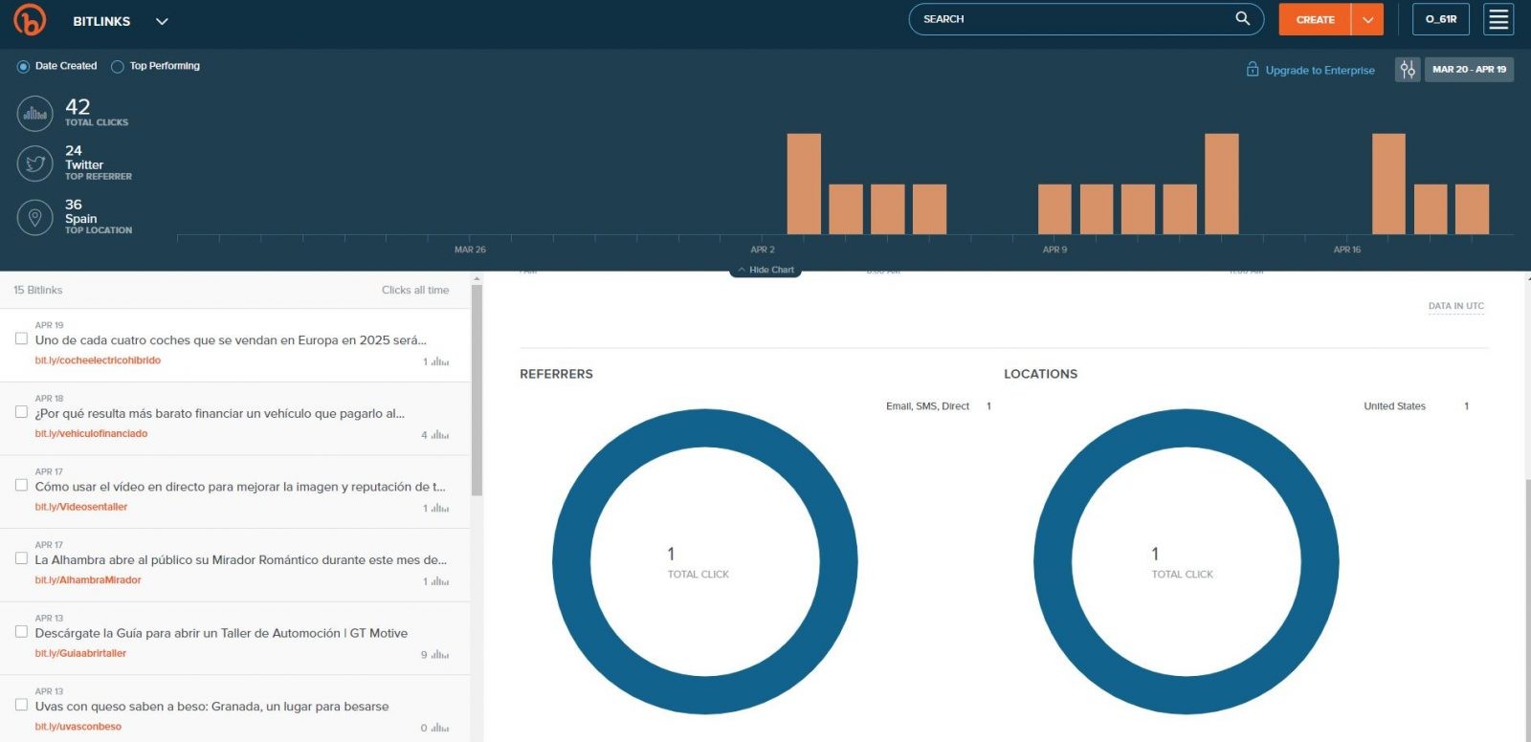Tick the La Alhambra bitlink checkbox
This screenshot has height=742, width=1531.
pos(21,558)
